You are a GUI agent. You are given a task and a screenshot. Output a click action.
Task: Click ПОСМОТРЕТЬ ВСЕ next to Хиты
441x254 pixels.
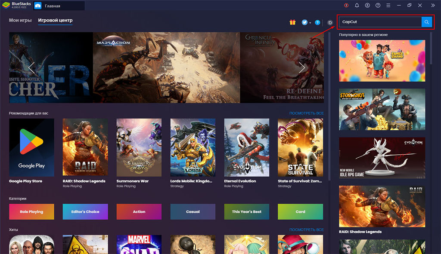[306, 230]
